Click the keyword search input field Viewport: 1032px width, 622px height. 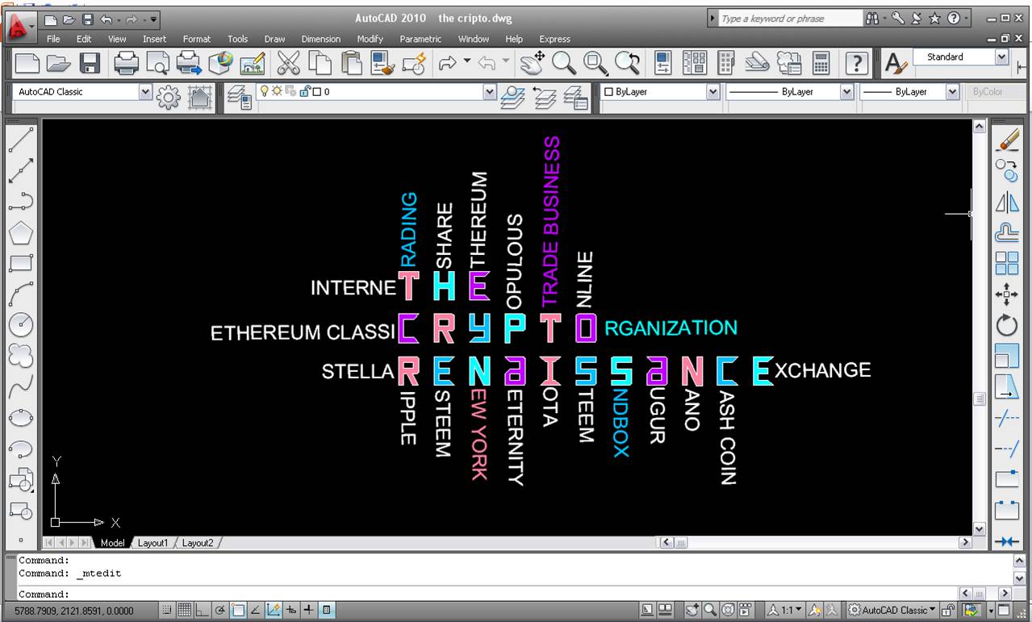[x=790, y=19]
